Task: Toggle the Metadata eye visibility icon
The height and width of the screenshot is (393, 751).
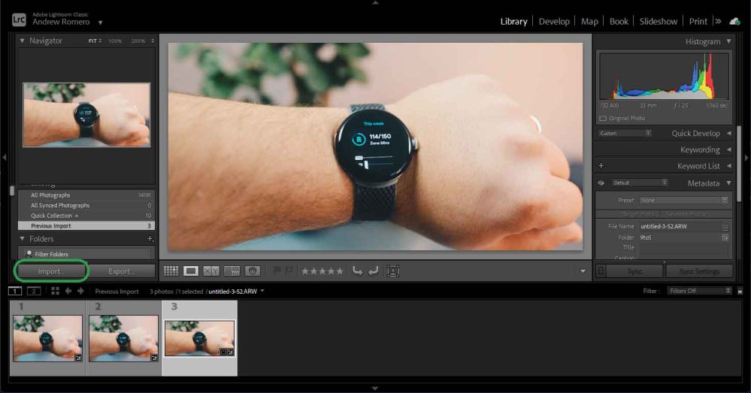Action: coord(601,183)
